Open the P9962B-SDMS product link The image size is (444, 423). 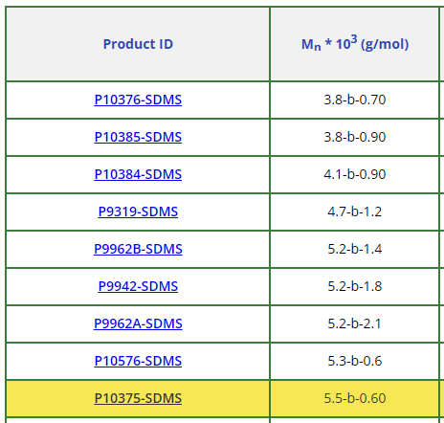(x=138, y=249)
